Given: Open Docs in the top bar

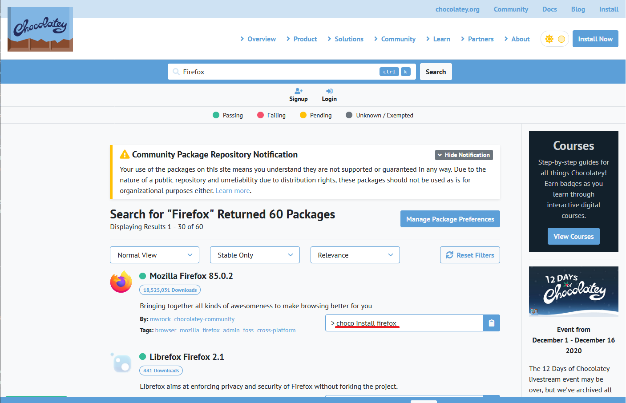Looking at the screenshot, I should point(549,9).
